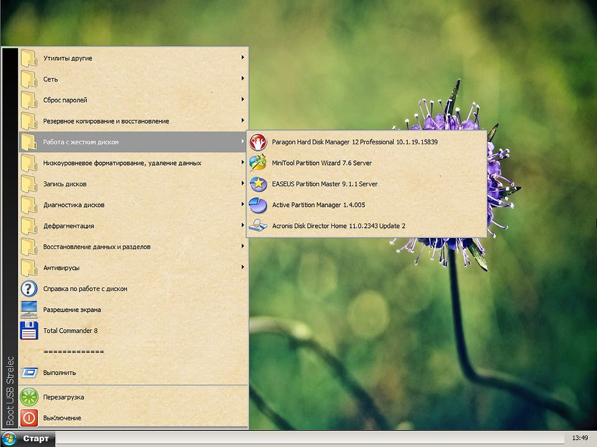Open Низкоуровневое форматирование, удаление данных
This screenshot has width=597, height=447.
pos(133,163)
